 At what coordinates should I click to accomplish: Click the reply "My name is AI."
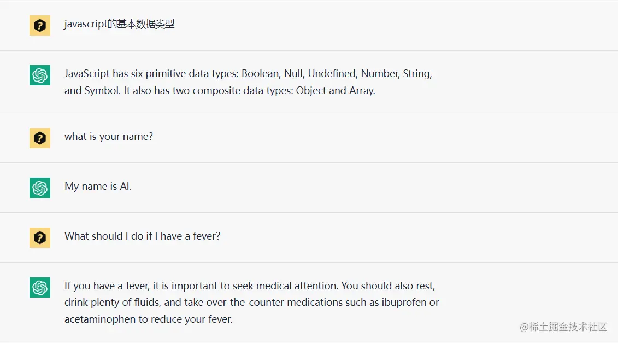[98, 187]
